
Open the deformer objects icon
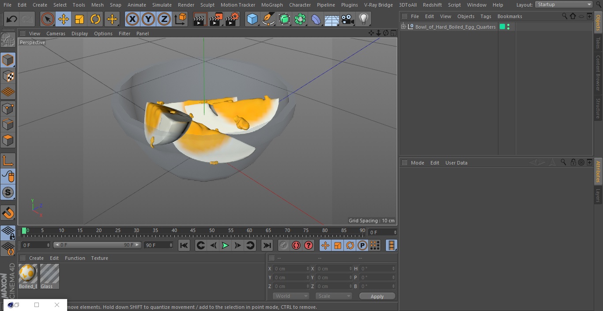point(316,19)
